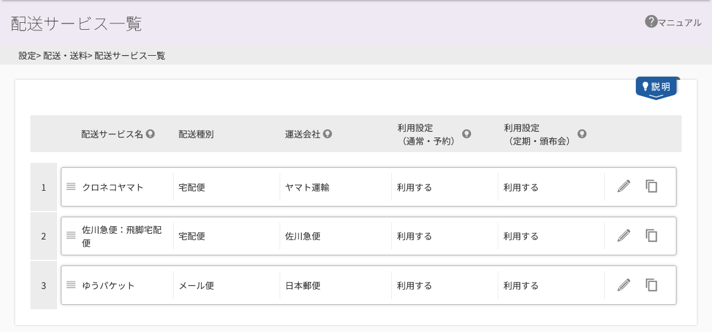Show hint for 利用設定（定期・頒布会）column

581,134
